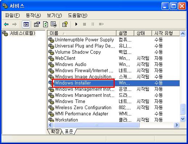
Task: Start the service with the play button
Action: point(76,24)
